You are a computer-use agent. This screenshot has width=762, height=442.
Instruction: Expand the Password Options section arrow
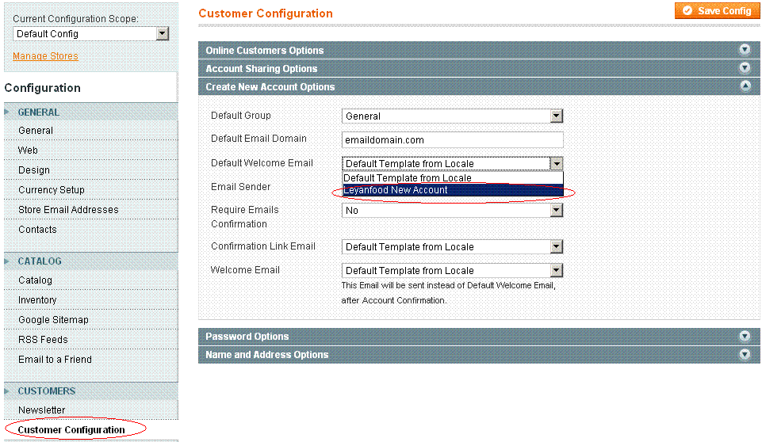pyautogui.click(x=745, y=336)
